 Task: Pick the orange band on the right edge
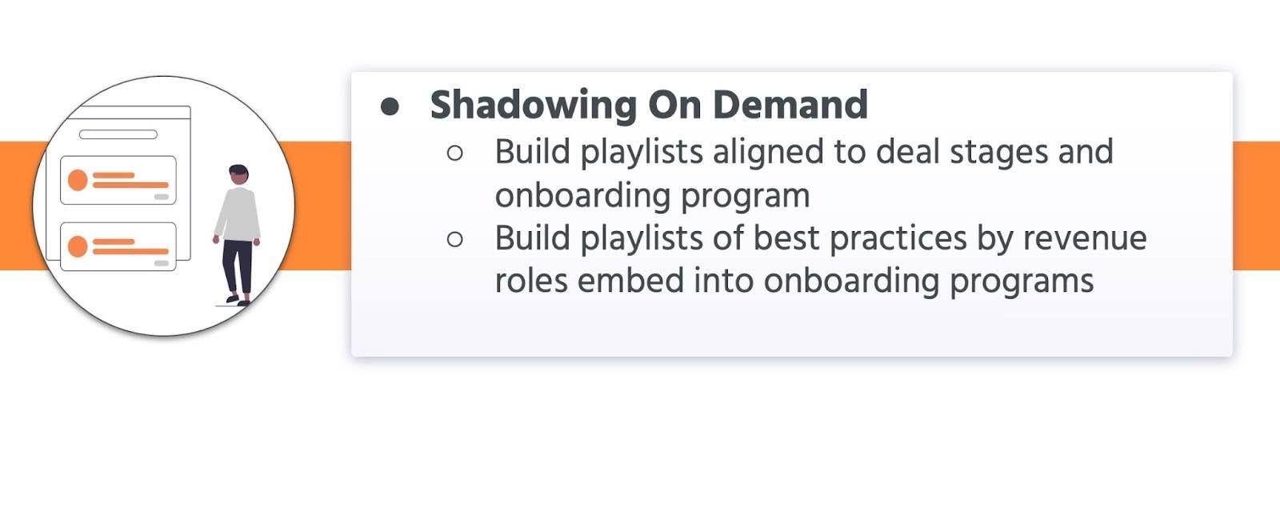(x=1256, y=206)
